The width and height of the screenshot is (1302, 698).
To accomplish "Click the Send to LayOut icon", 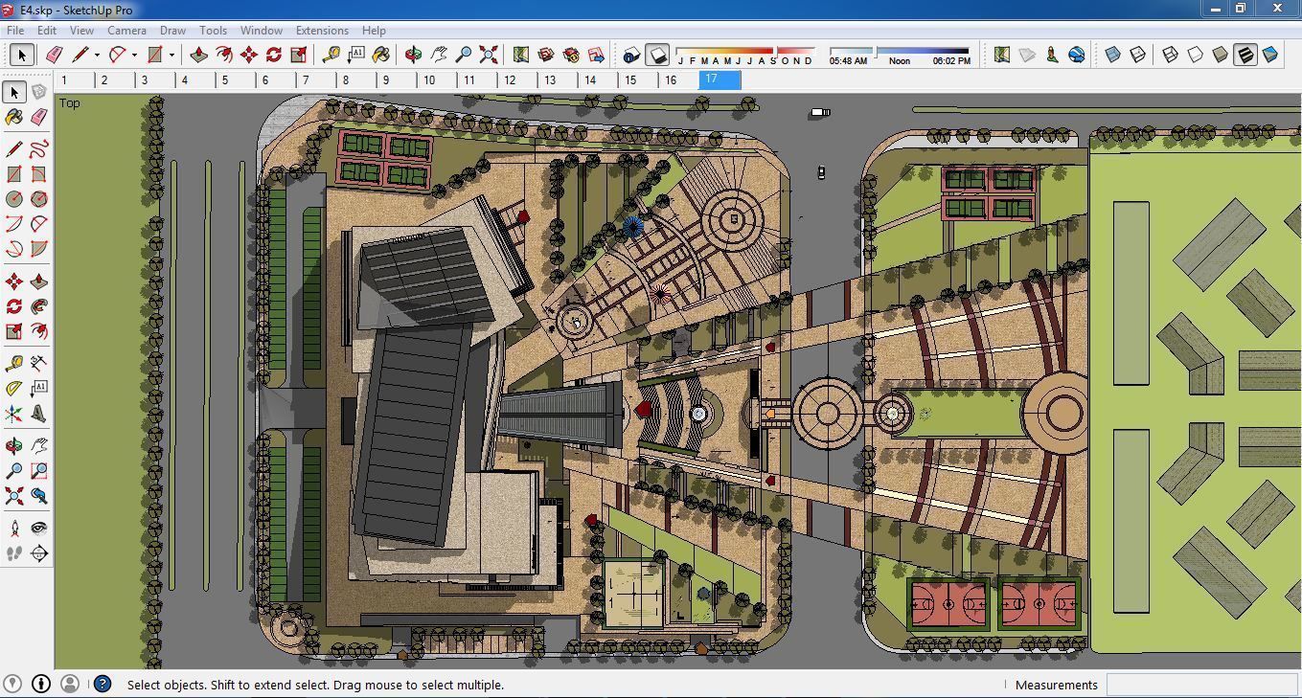I will pyautogui.click(x=596, y=55).
